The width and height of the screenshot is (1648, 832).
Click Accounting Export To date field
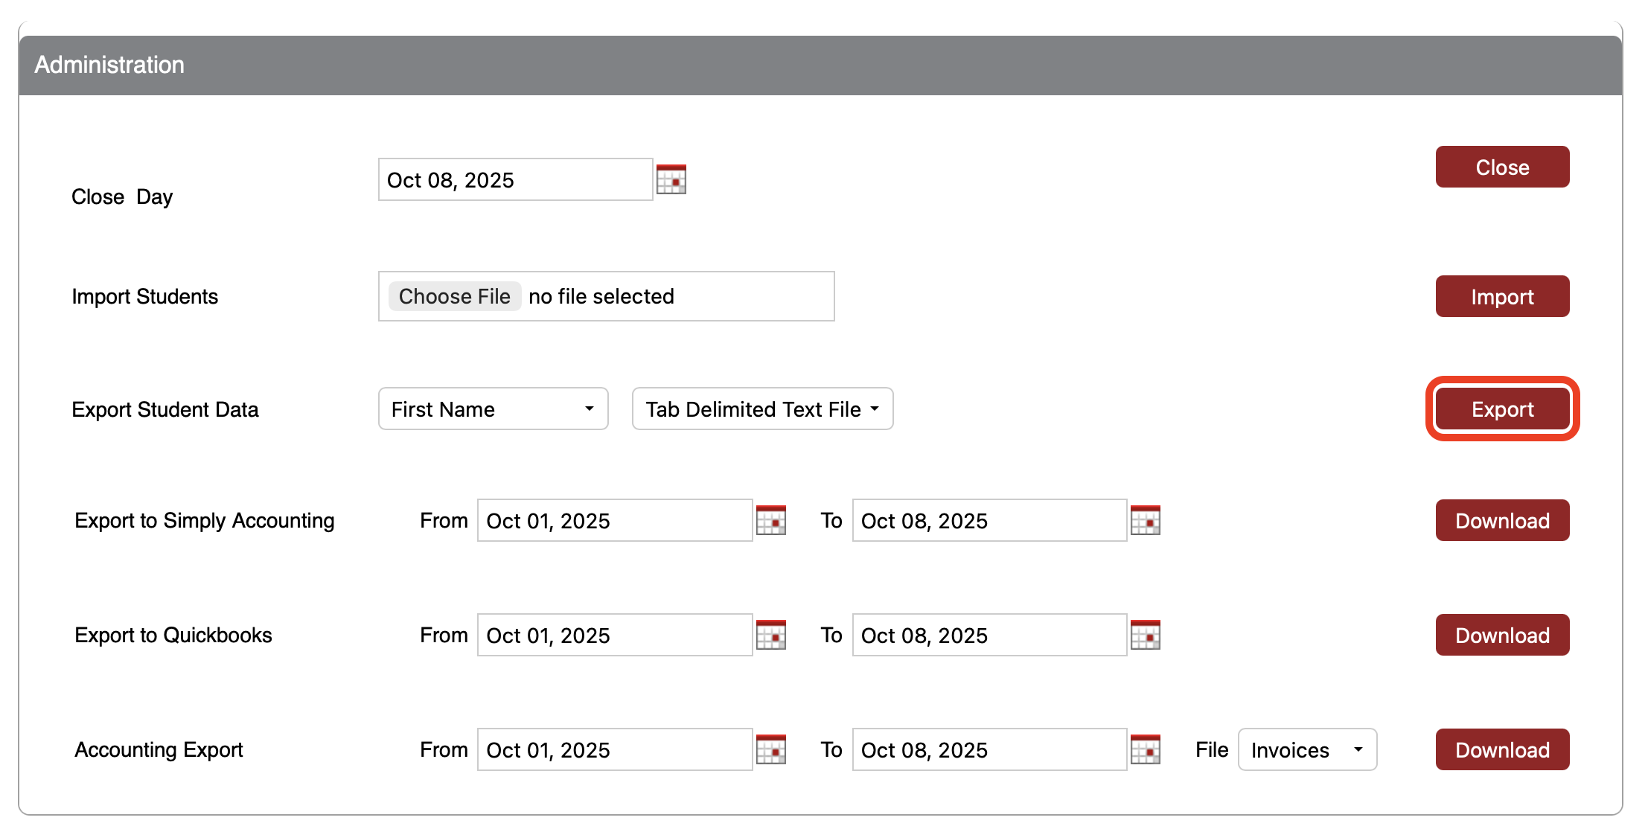(989, 749)
